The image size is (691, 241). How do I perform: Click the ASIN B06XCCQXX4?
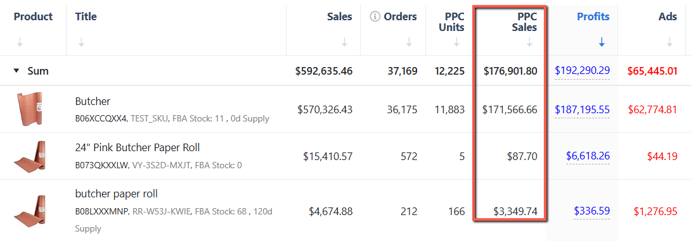tap(101, 119)
